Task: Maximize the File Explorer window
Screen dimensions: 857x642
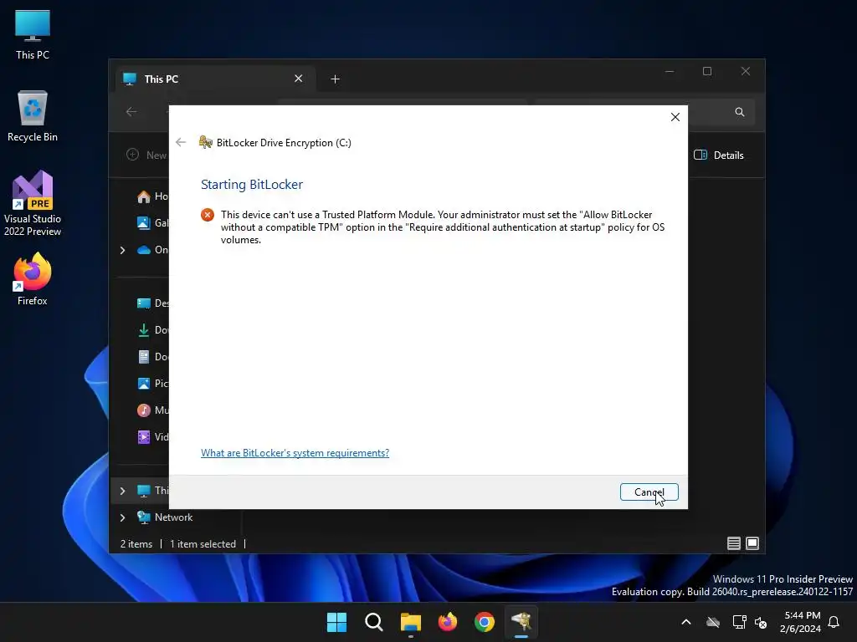Action: click(707, 72)
